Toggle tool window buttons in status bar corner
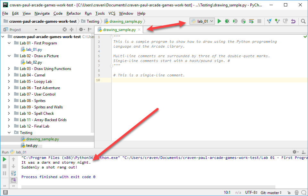This screenshot has height=196, width=308. pos(5,192)
